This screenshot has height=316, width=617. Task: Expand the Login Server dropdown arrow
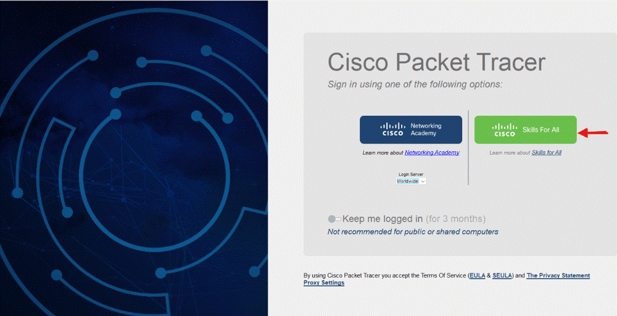click(x=423, y=181)
